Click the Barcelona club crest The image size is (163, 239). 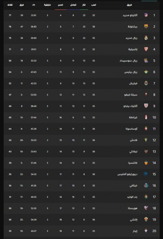(146, 26)
